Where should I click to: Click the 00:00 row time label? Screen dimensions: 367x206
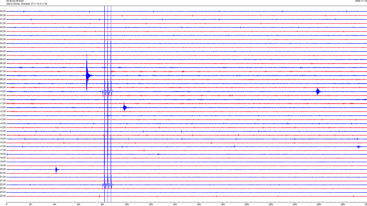(x=3, y=11)
